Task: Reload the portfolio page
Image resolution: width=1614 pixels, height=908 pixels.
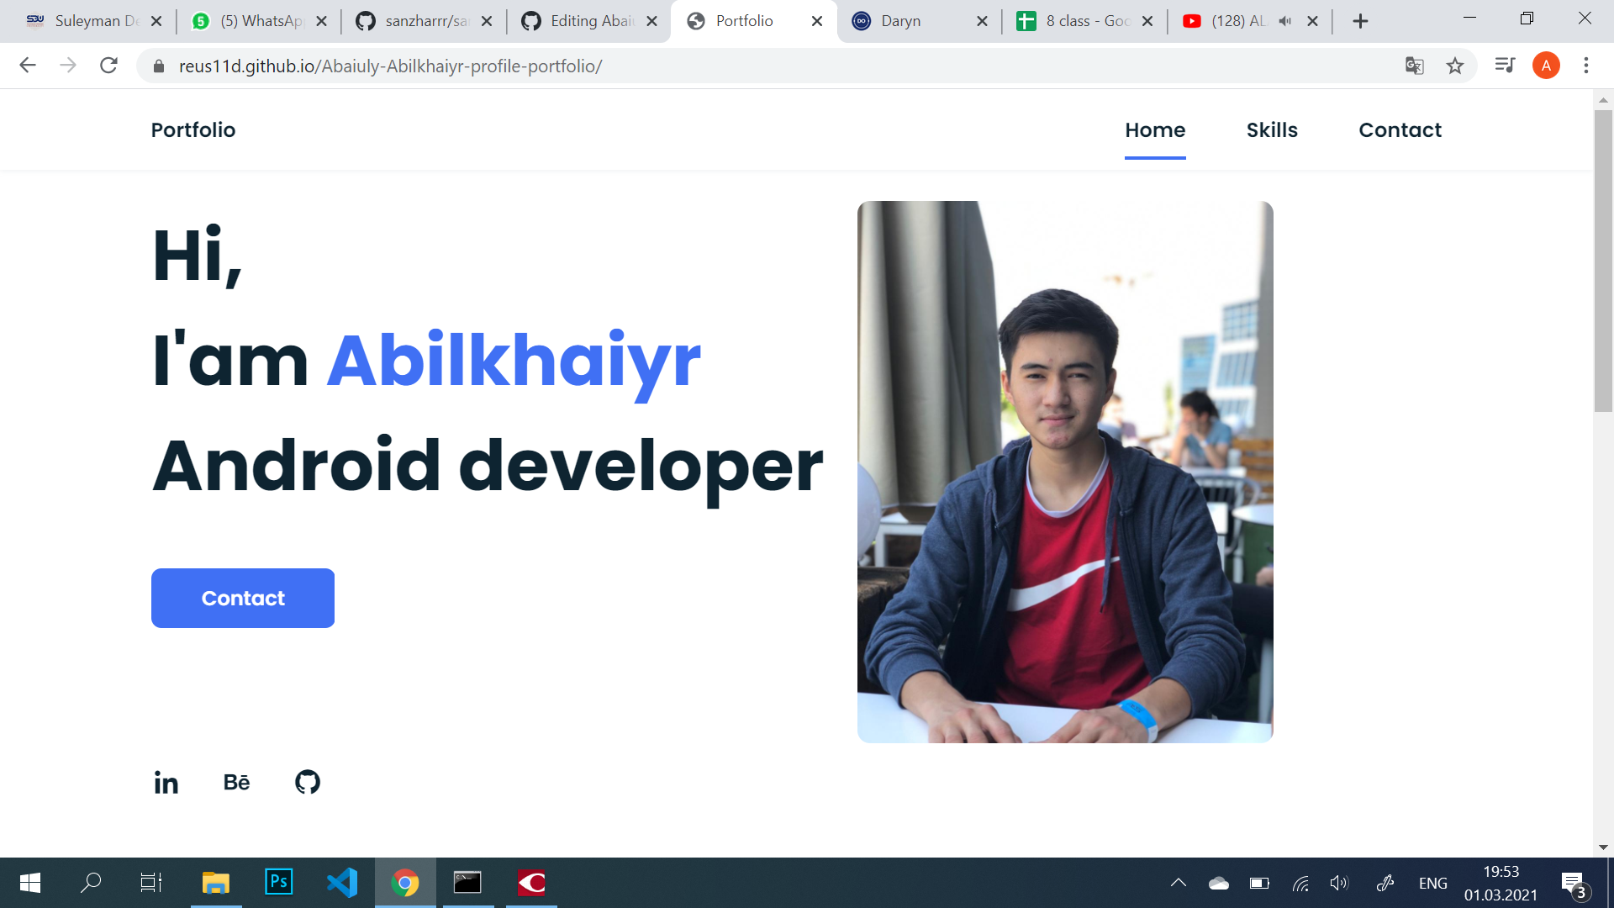Action: point(108,66)
